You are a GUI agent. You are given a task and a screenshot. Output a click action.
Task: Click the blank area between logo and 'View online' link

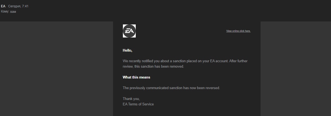coord(180,31)
